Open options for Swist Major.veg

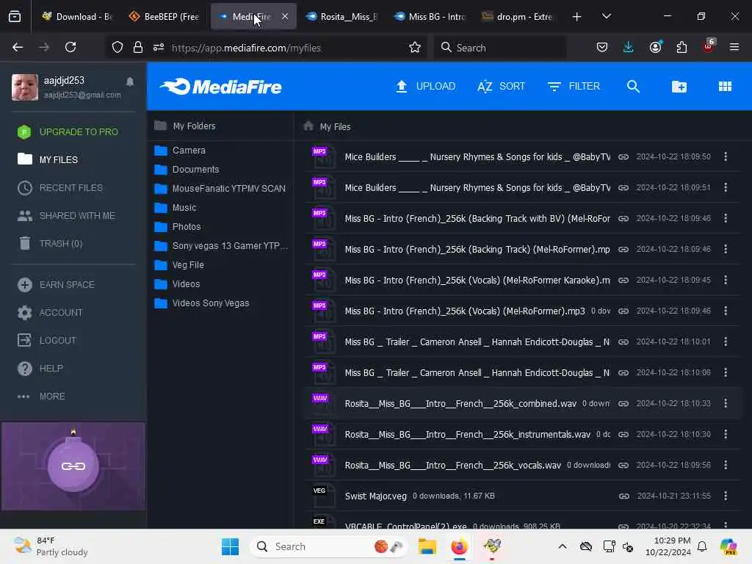(726, 496)
